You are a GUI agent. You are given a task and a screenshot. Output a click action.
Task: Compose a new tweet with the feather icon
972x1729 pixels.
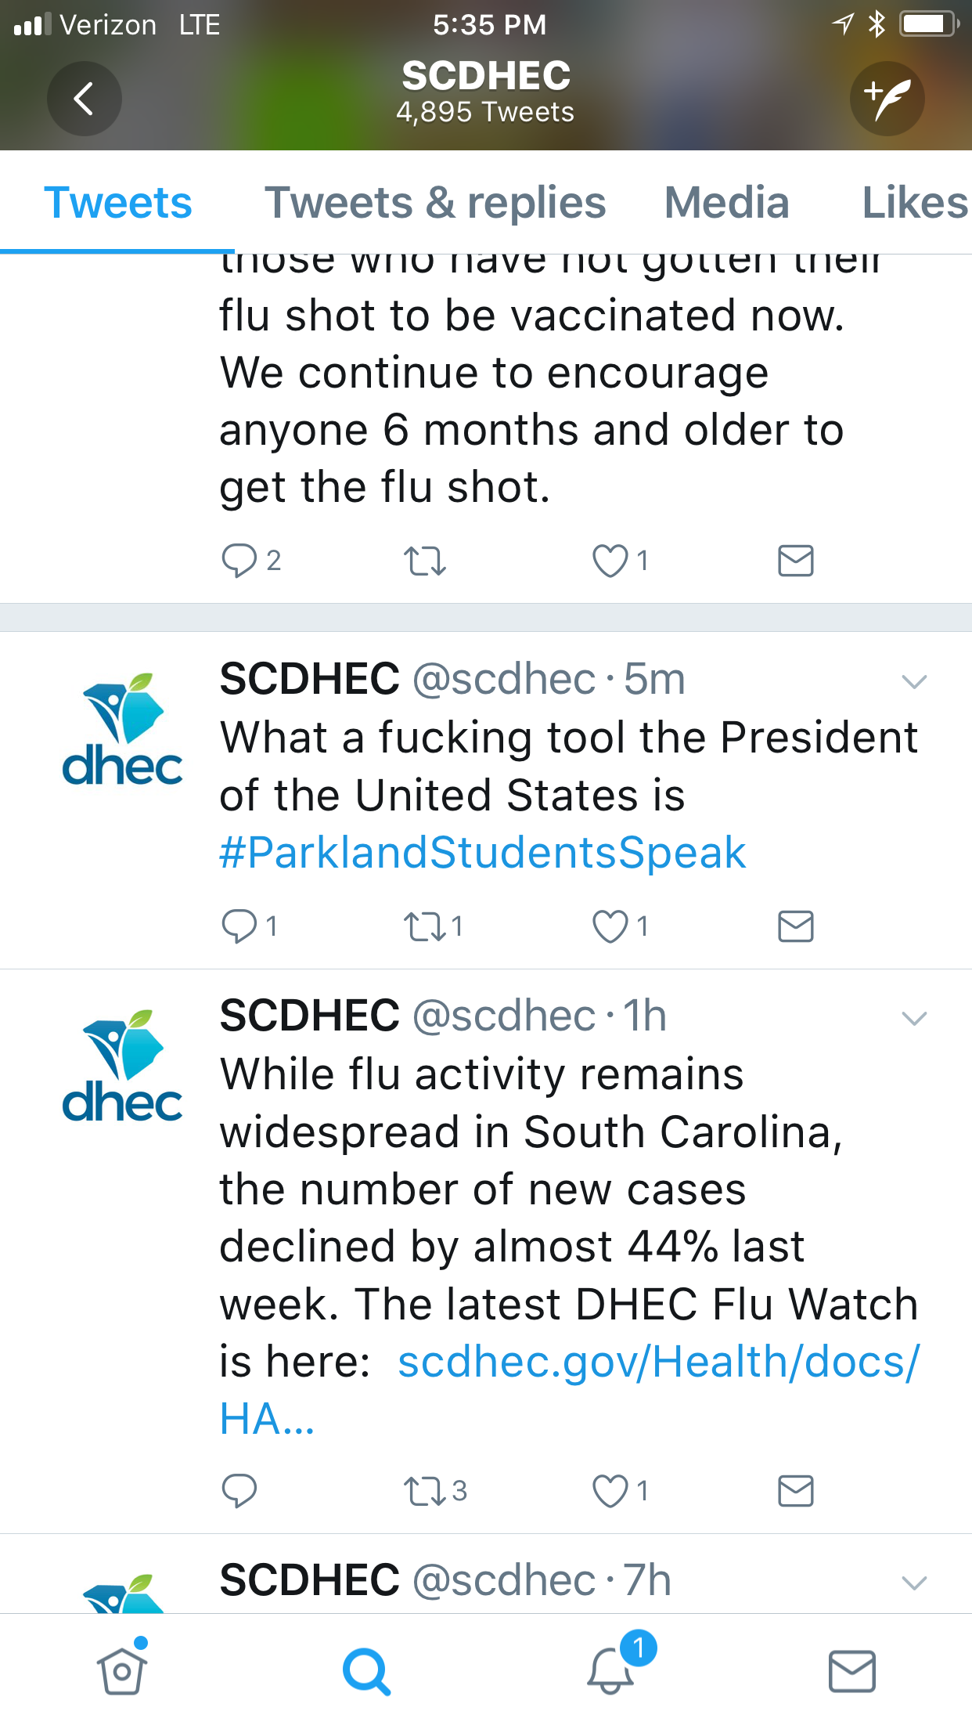click(887, 99)
